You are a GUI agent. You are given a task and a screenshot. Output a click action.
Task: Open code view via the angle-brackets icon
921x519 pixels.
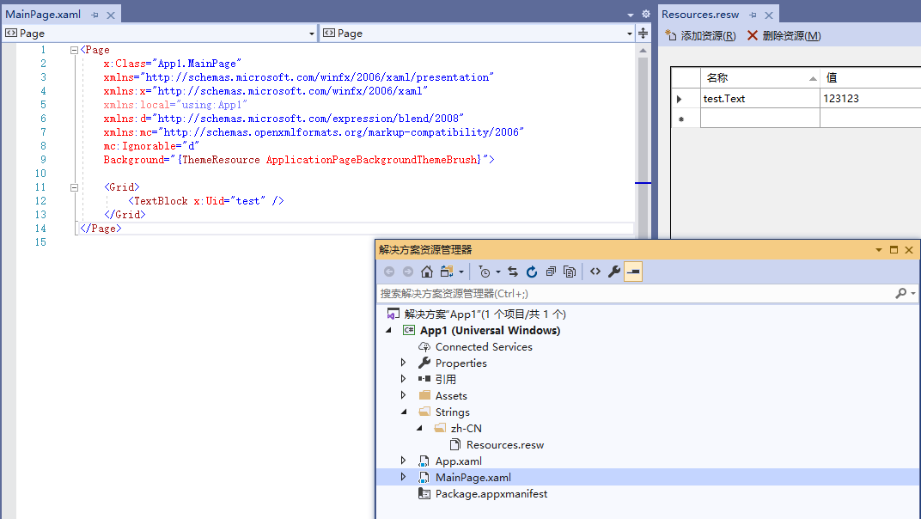click(595, 272)
